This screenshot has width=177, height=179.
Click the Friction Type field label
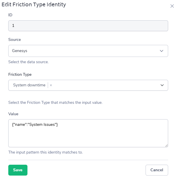pos(20,74)
